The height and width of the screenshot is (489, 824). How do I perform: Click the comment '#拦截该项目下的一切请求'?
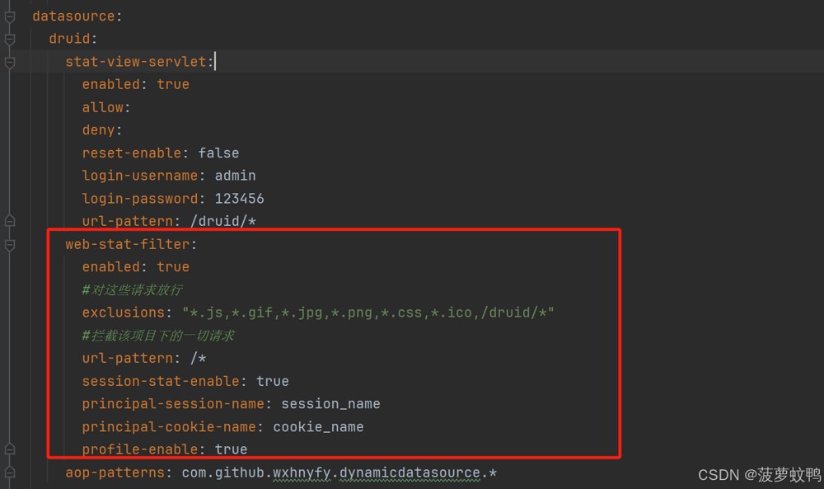point(157,336)
